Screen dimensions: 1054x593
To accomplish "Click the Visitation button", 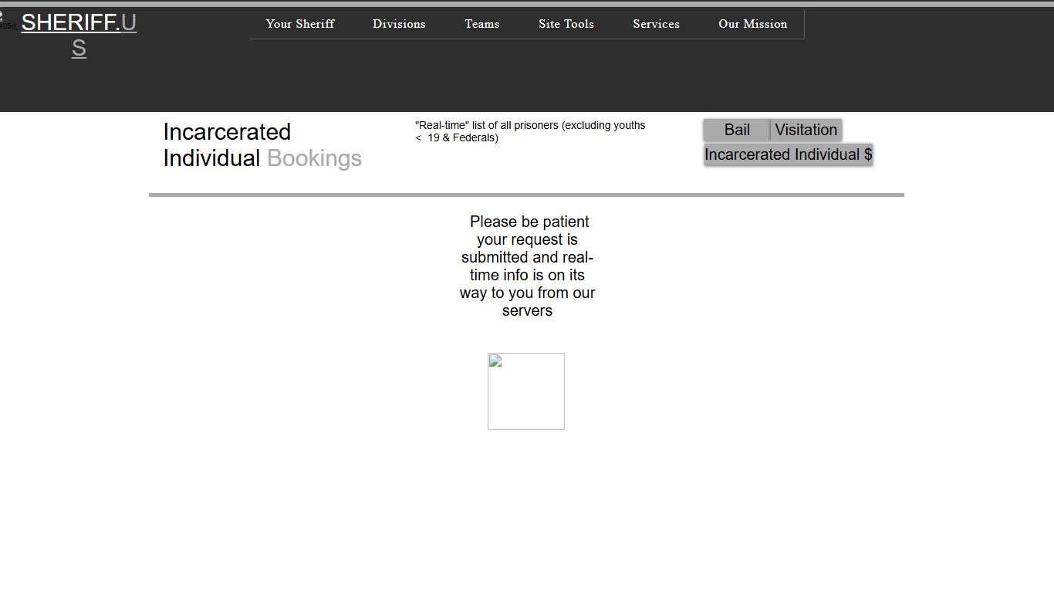I will [806, 130].
